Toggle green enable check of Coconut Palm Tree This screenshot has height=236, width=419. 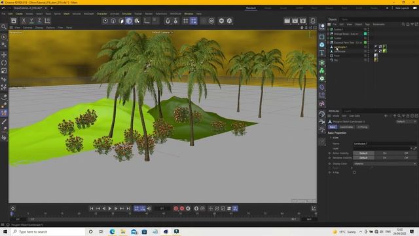[365, 43]
